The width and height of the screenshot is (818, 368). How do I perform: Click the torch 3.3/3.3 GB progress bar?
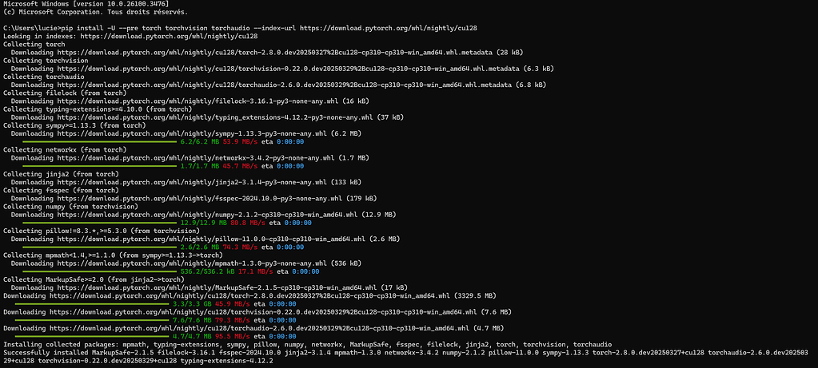92,303
